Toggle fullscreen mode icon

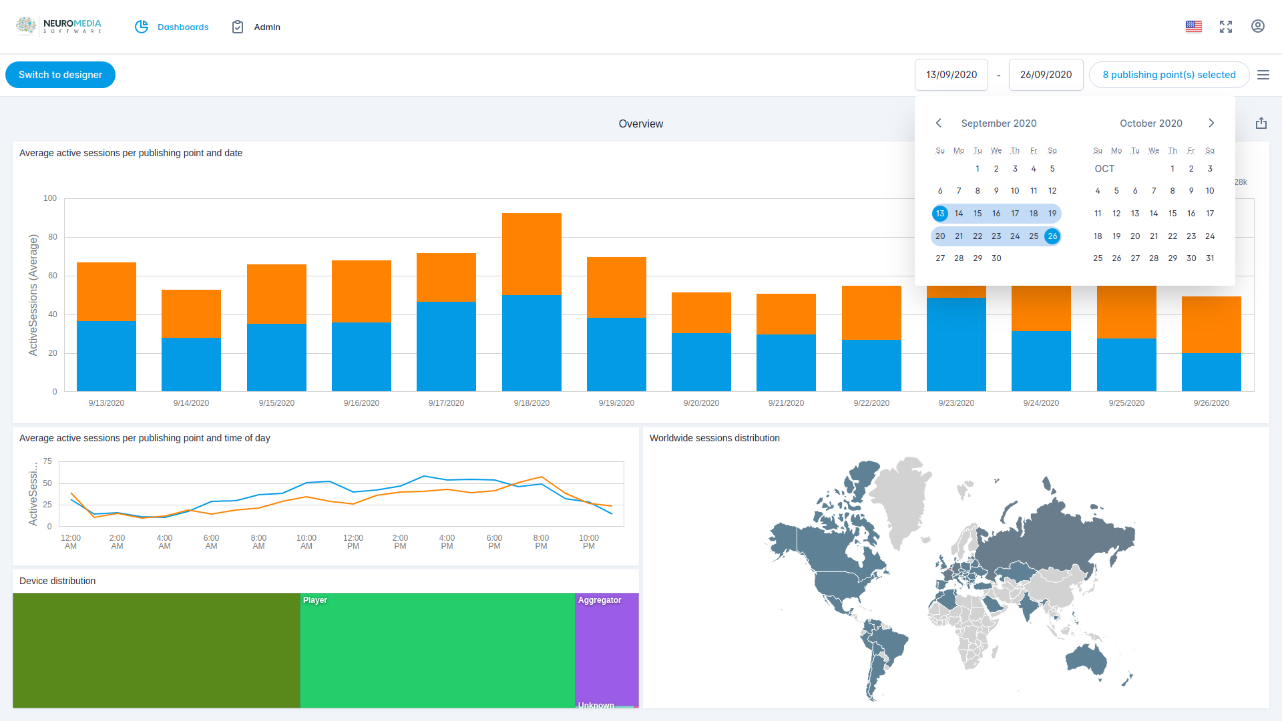[x=1226, y=27]
